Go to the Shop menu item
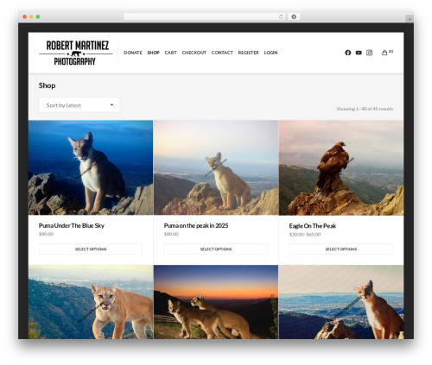This screenshot has height=365, width=432. (153, 53)
